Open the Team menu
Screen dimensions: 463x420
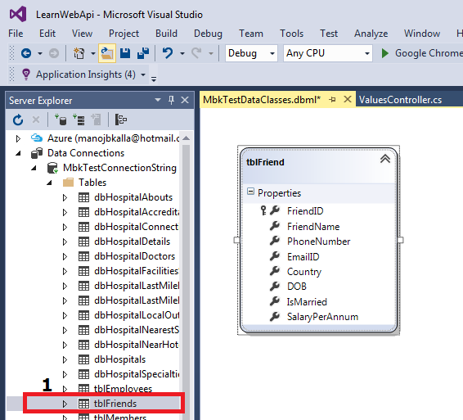click(251, 34)
